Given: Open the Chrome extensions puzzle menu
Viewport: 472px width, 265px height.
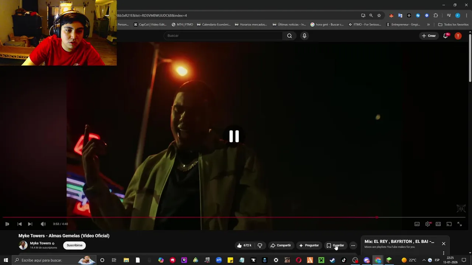Looking at the screenshot, I should pos(435,15).
